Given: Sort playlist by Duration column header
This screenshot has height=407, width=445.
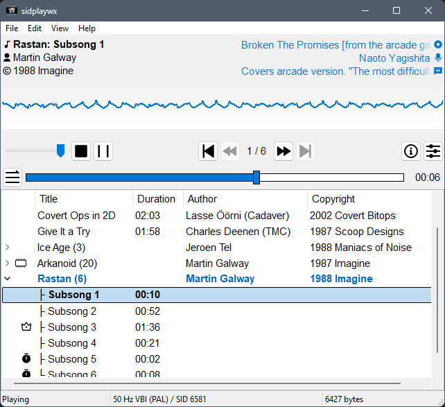Looking at the screenshot, I should click(156, 199).
